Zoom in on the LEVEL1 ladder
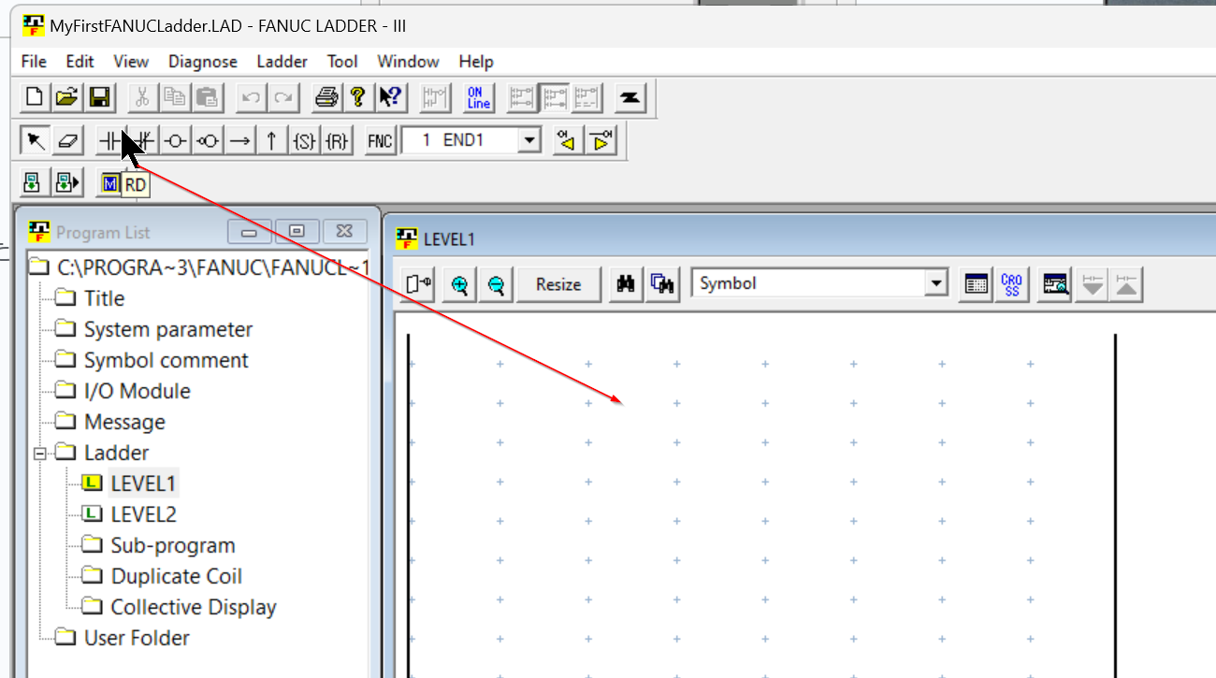This screenshot has width=1216, height=678. [459, 284]
